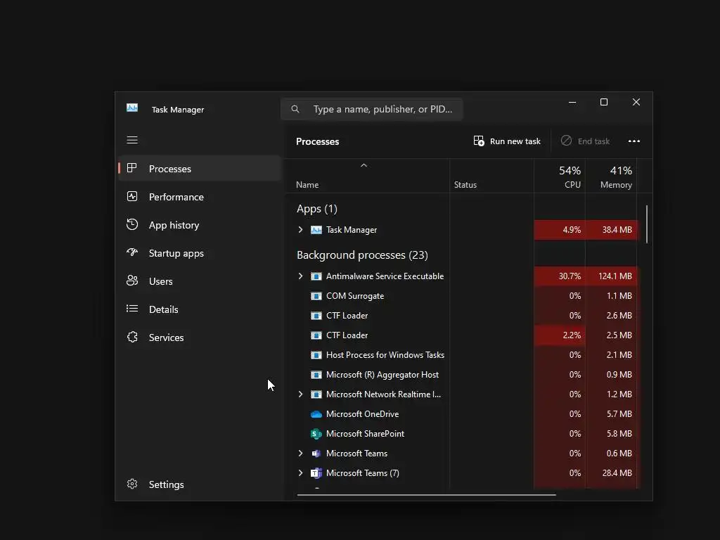Minimize the Task Manager window
720x540 pixels.
tap(572, 103)
